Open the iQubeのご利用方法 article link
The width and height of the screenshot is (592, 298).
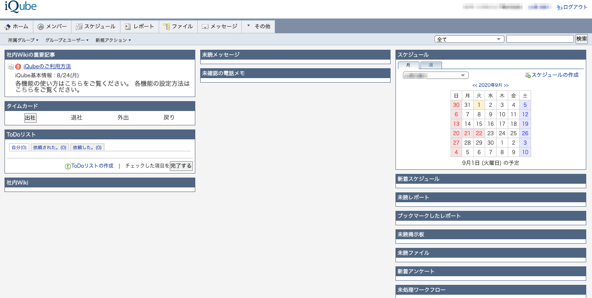47,67
